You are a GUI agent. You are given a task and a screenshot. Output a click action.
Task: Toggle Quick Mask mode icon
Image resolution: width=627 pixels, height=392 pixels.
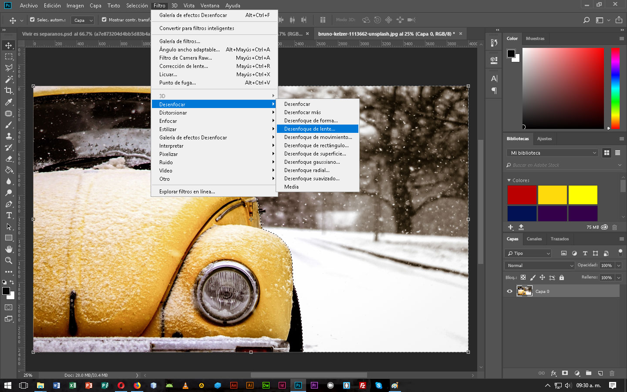click(x=9, y=308)
